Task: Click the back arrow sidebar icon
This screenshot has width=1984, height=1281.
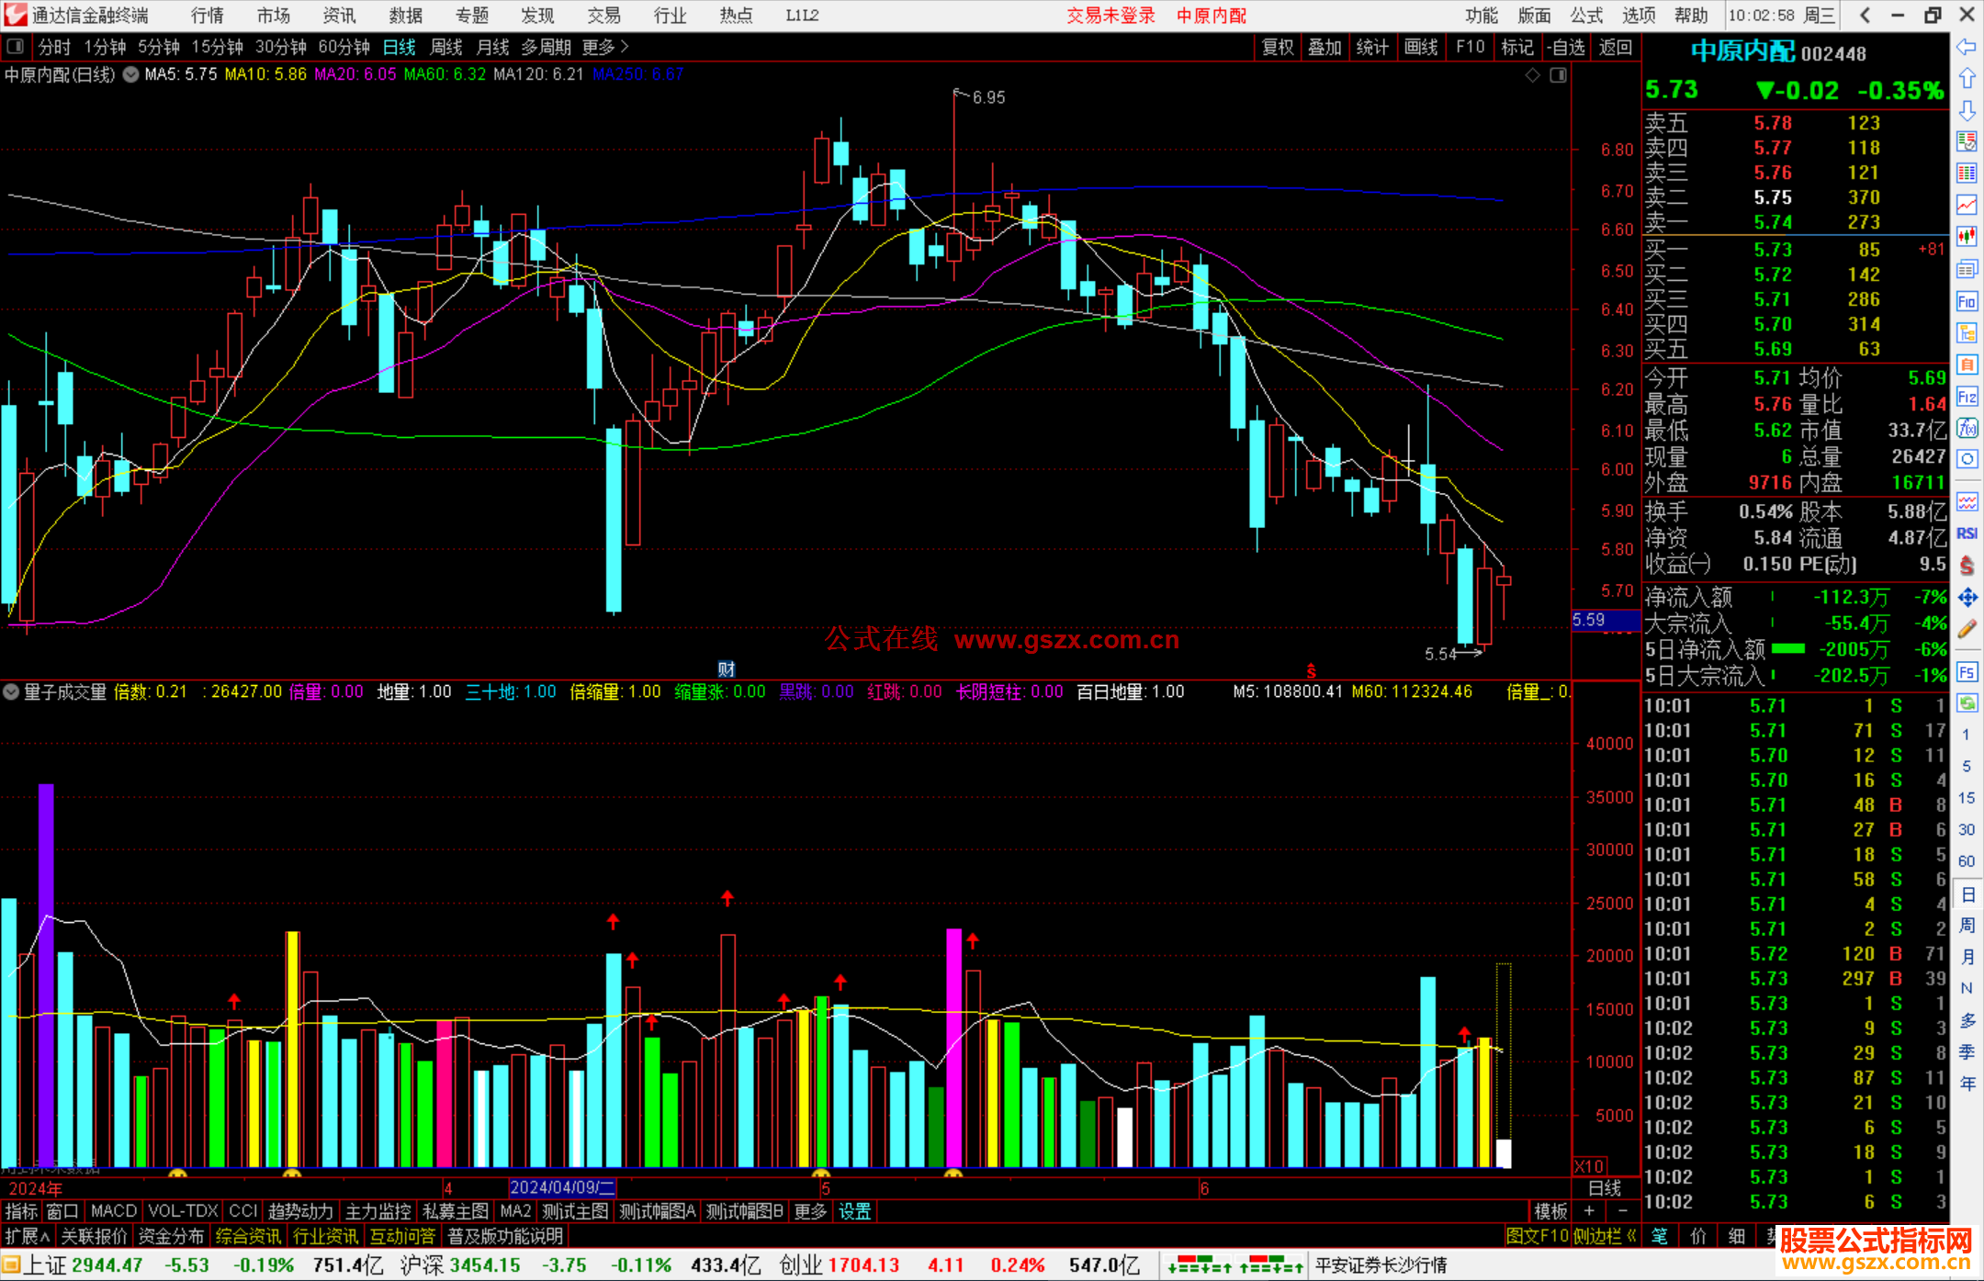Action: tap(1967, 47)
